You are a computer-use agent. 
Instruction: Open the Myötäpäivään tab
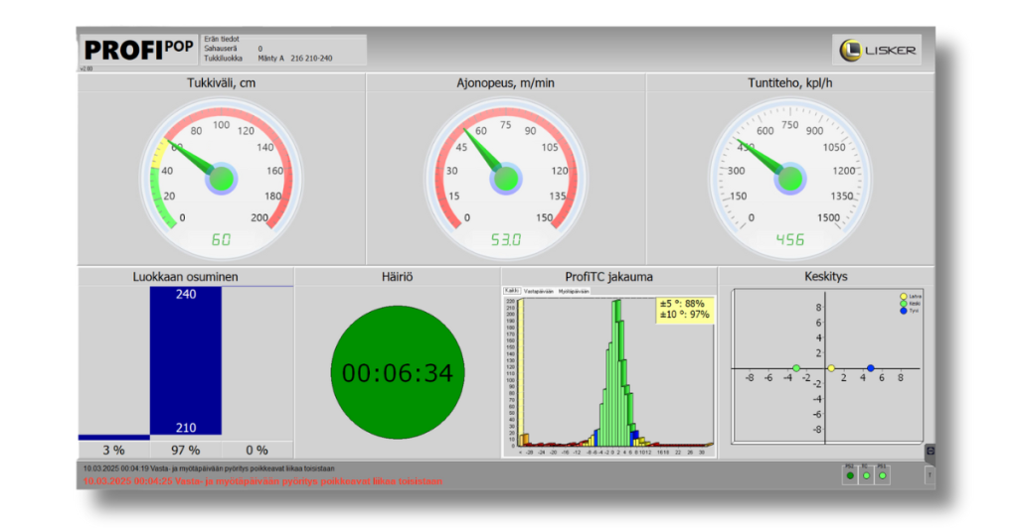coord(574,291)
